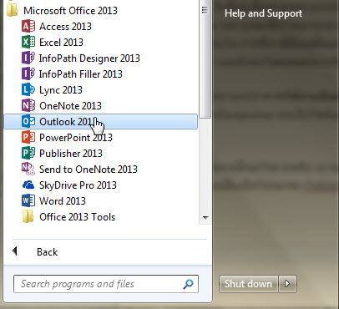The height and width of the screenshot is (309, 339).
Task: Select the PowerPoint 2013 label
Action: tap(76, 138)
